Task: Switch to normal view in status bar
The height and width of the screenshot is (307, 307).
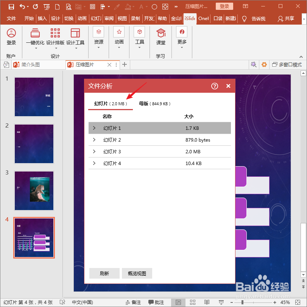Action: pyautogui.click(x=178, y=302)
